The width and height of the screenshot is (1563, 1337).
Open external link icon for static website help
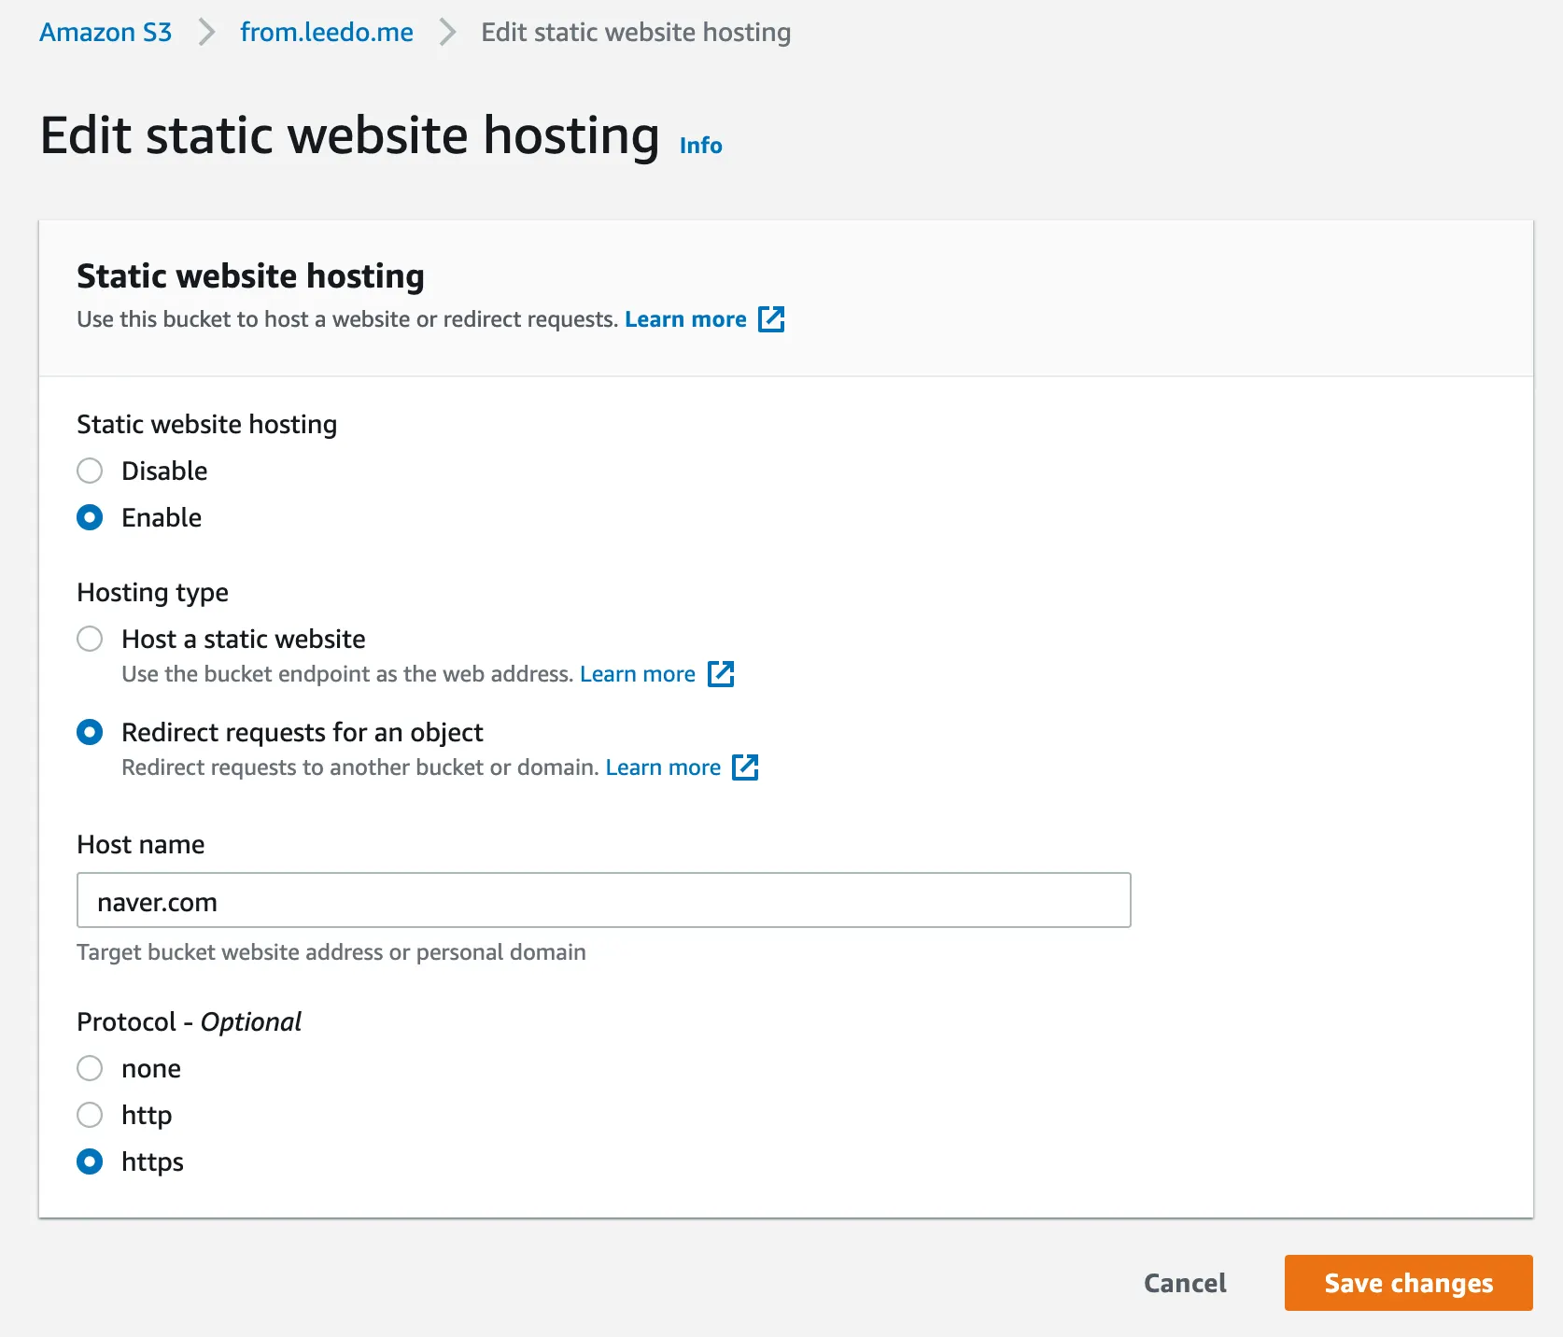pos(721,674)
